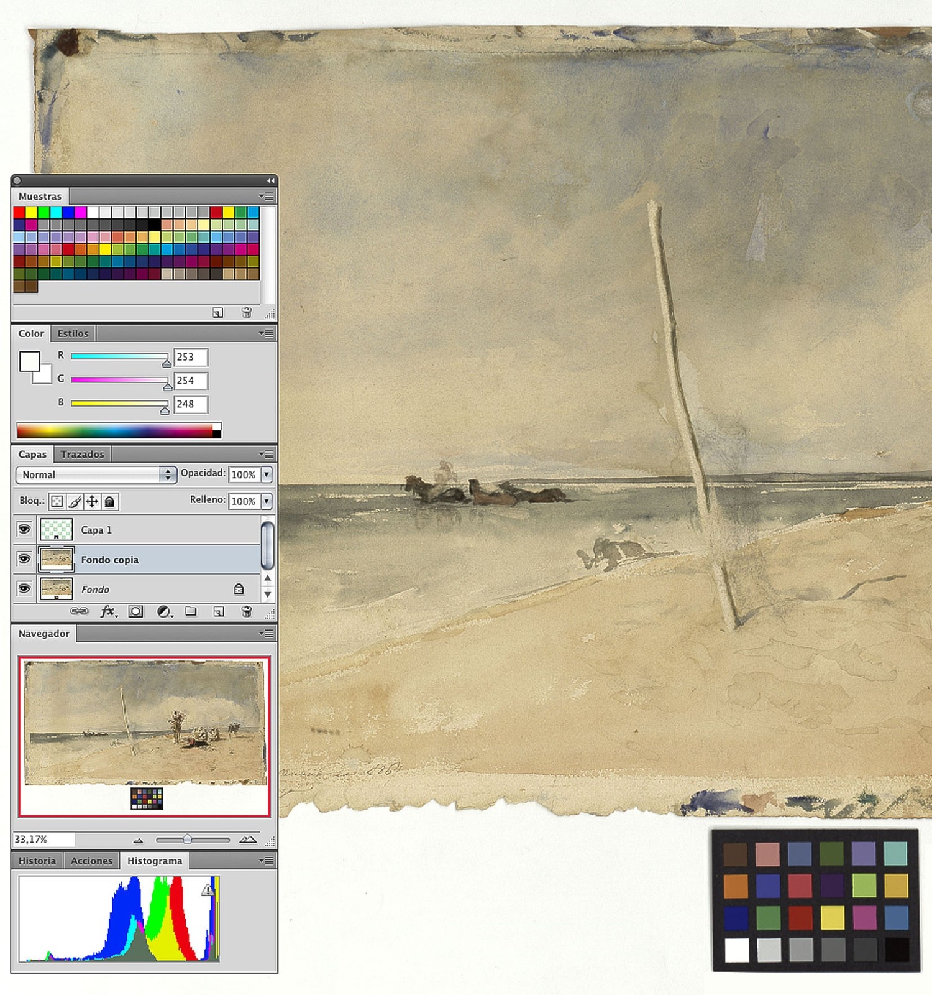The image size is (932, 995).
Task: Hide the Fondo copia layer
Action: (x=24, y=558)
